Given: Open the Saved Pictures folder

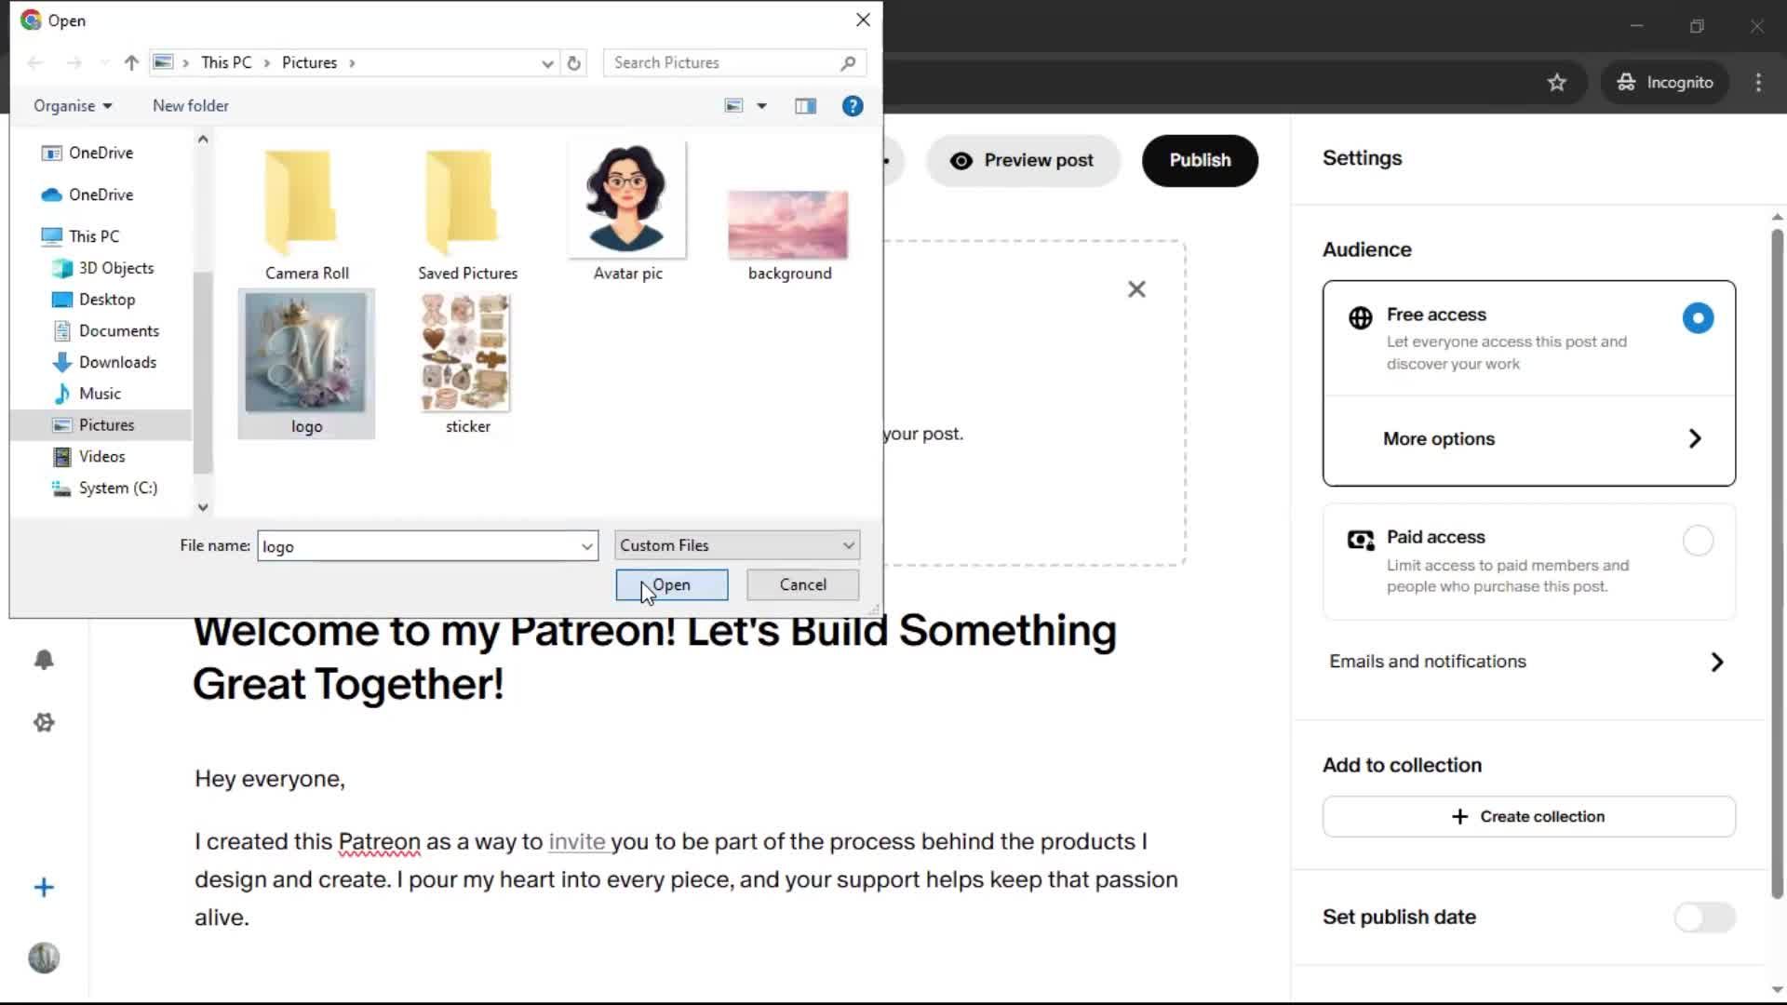Looking at the screenshot, I should tap(467, 214).
